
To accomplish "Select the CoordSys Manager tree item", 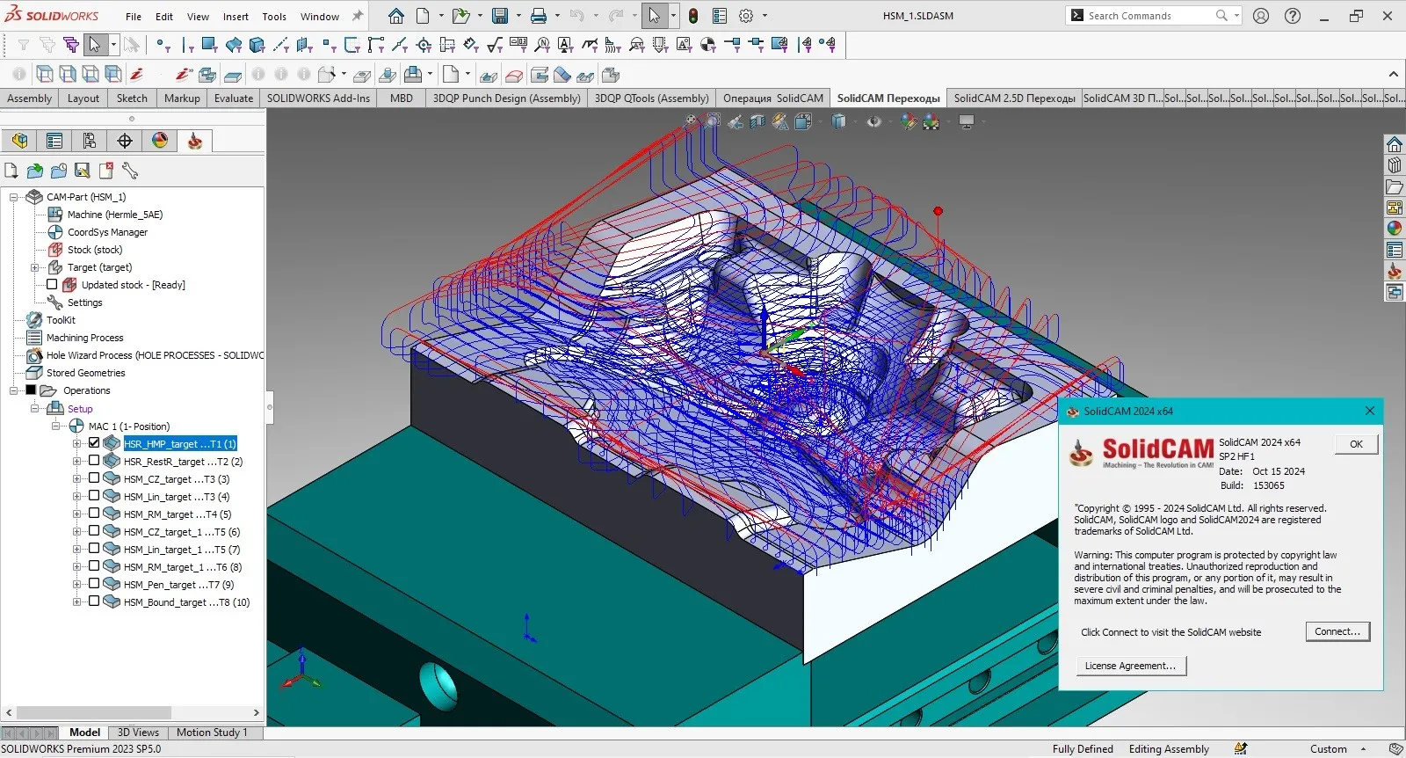I will tap(107, 232).
